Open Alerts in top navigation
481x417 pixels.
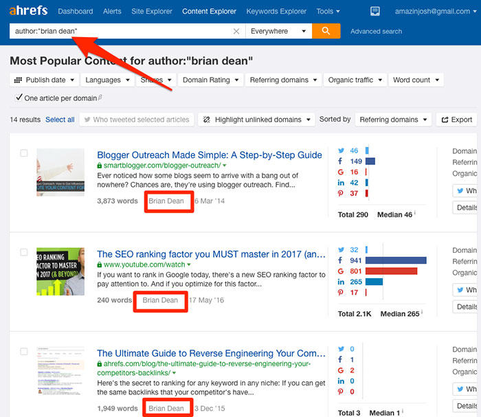point(112,12)
